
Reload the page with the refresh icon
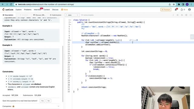click(11, 4)
